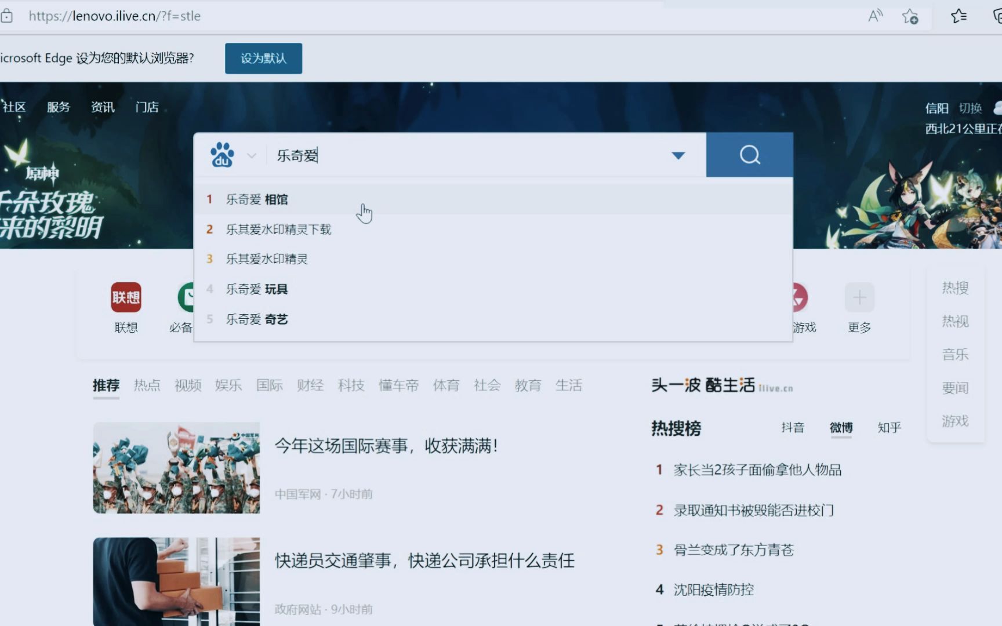Select suggestion 乐奇爱 玩具
Viewport: 1002px width, 626px height.
(493, 289)
